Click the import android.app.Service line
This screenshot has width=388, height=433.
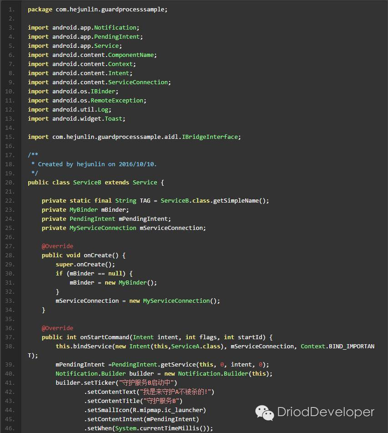[x=75, y=46]
